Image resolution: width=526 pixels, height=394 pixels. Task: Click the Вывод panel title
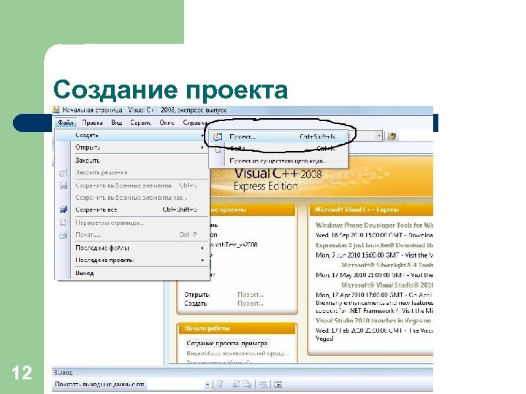63,373
